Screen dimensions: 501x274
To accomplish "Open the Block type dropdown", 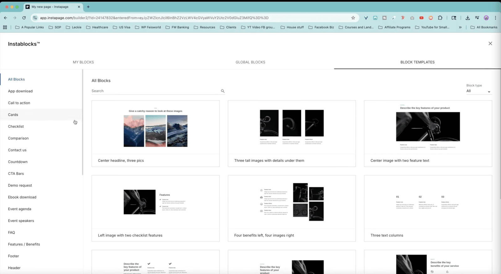I will point(478,91).
